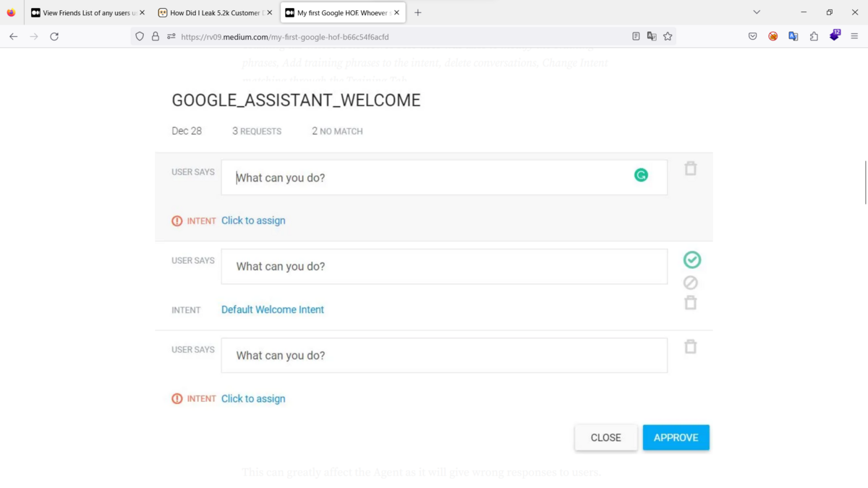The width and height of the screenshot is (868, 488).
Task: Click the browser Back arrow
Action: click(x=13, y=36)
